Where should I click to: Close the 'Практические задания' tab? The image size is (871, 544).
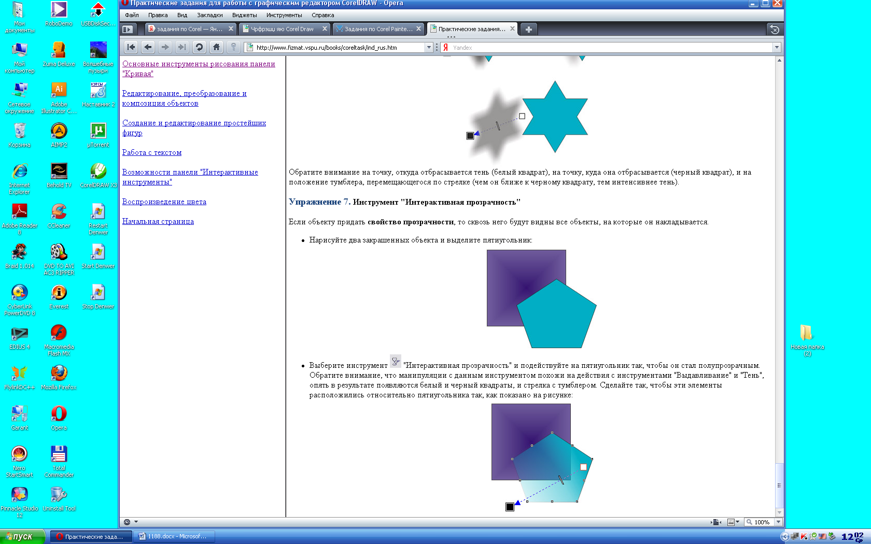coord(512,28)
